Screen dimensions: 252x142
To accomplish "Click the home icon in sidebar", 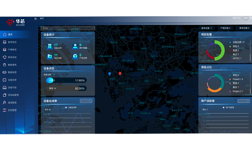I will point(4,34).
